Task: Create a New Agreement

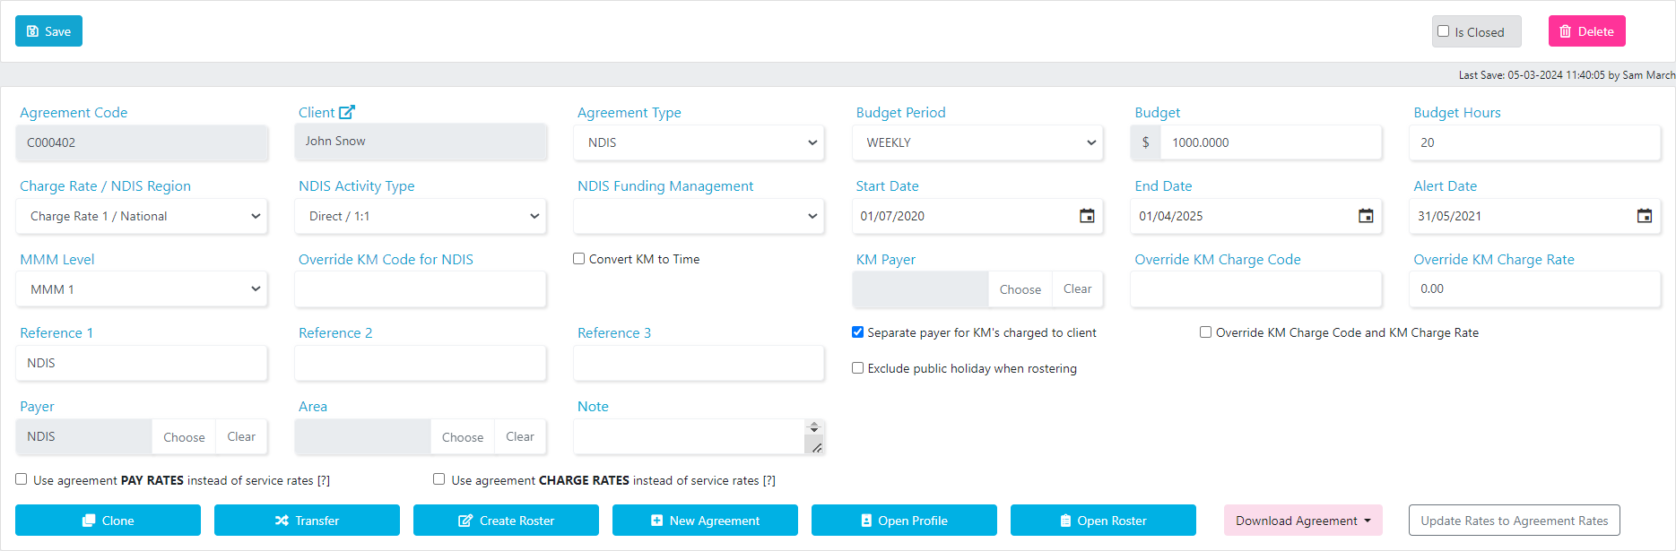Action: (x=705, y=521)
